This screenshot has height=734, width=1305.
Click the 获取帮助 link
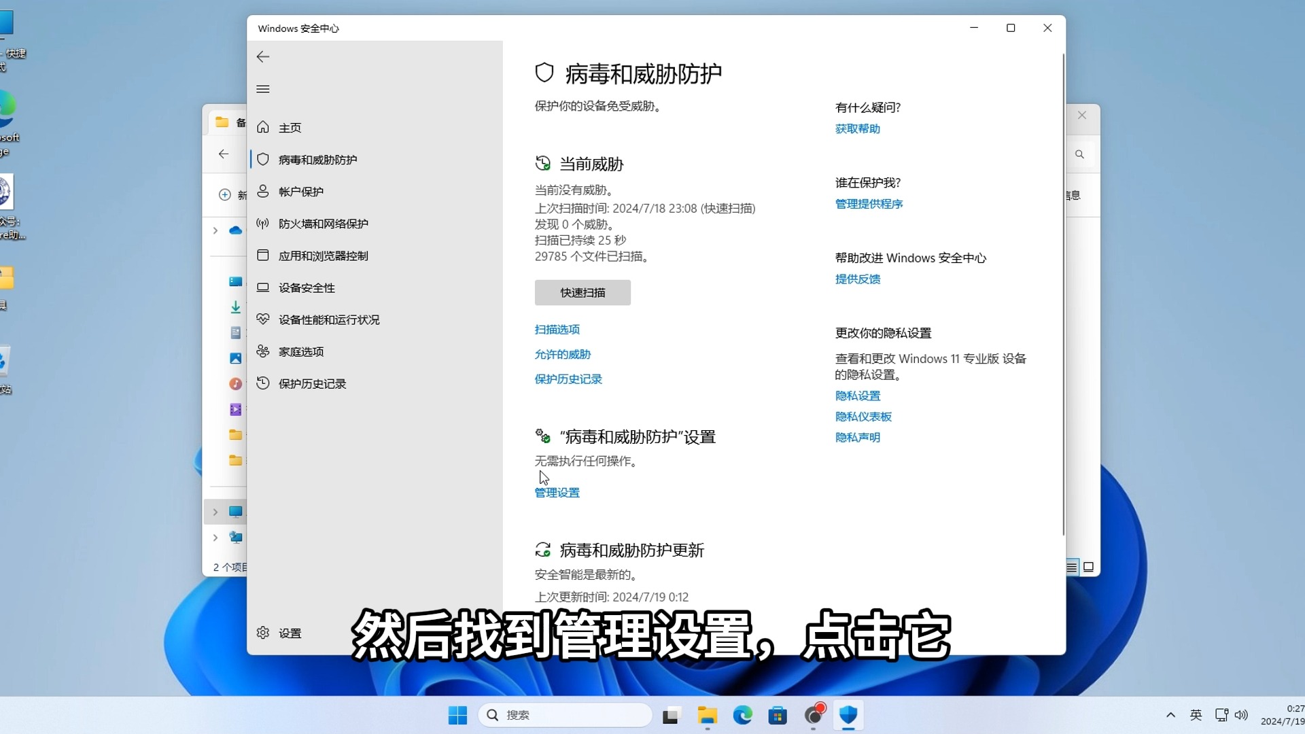[x=858, y=128]
